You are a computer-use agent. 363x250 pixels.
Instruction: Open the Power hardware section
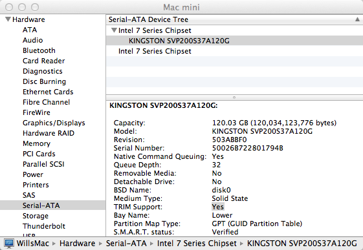33,174
